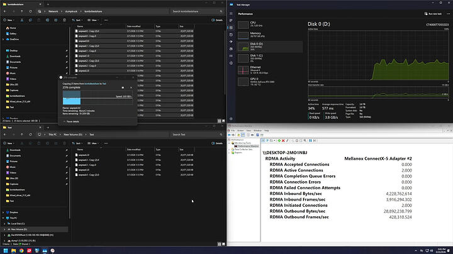Open Help menu in Performance Monitor
The image size is (453, 254).
point(266,131)
